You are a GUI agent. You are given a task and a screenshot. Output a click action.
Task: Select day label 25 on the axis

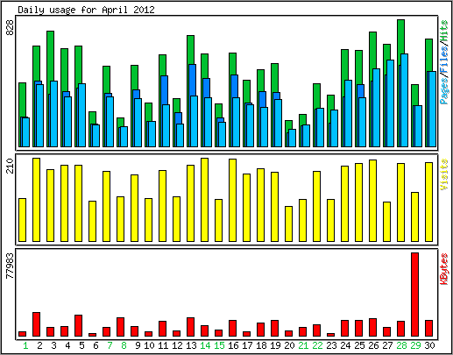point(359,346)
